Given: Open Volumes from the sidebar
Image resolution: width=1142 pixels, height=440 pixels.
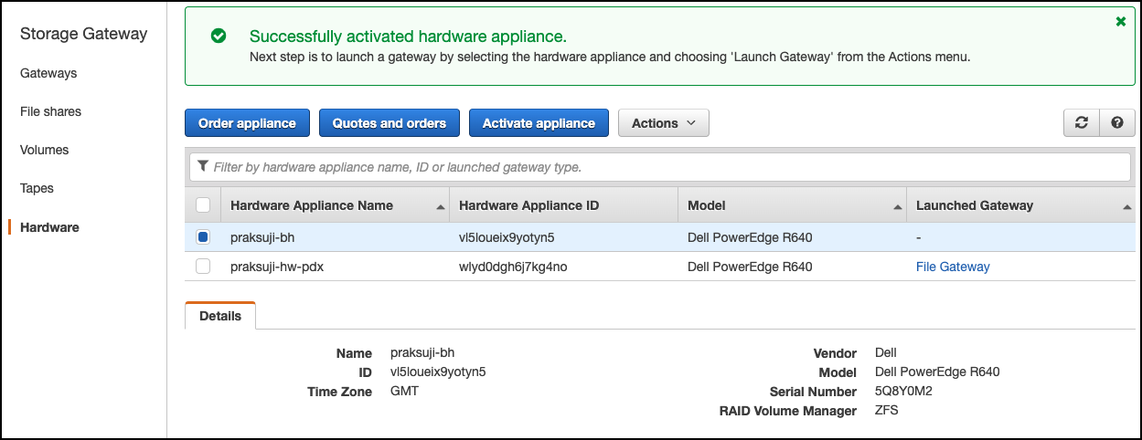Looking at the screenshot, I should (x=44, y=150).
